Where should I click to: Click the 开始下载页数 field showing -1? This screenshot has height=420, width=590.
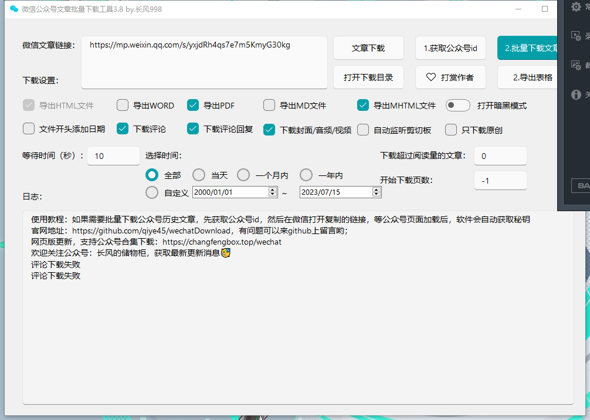pyautogui.click(x=500, y=181)
